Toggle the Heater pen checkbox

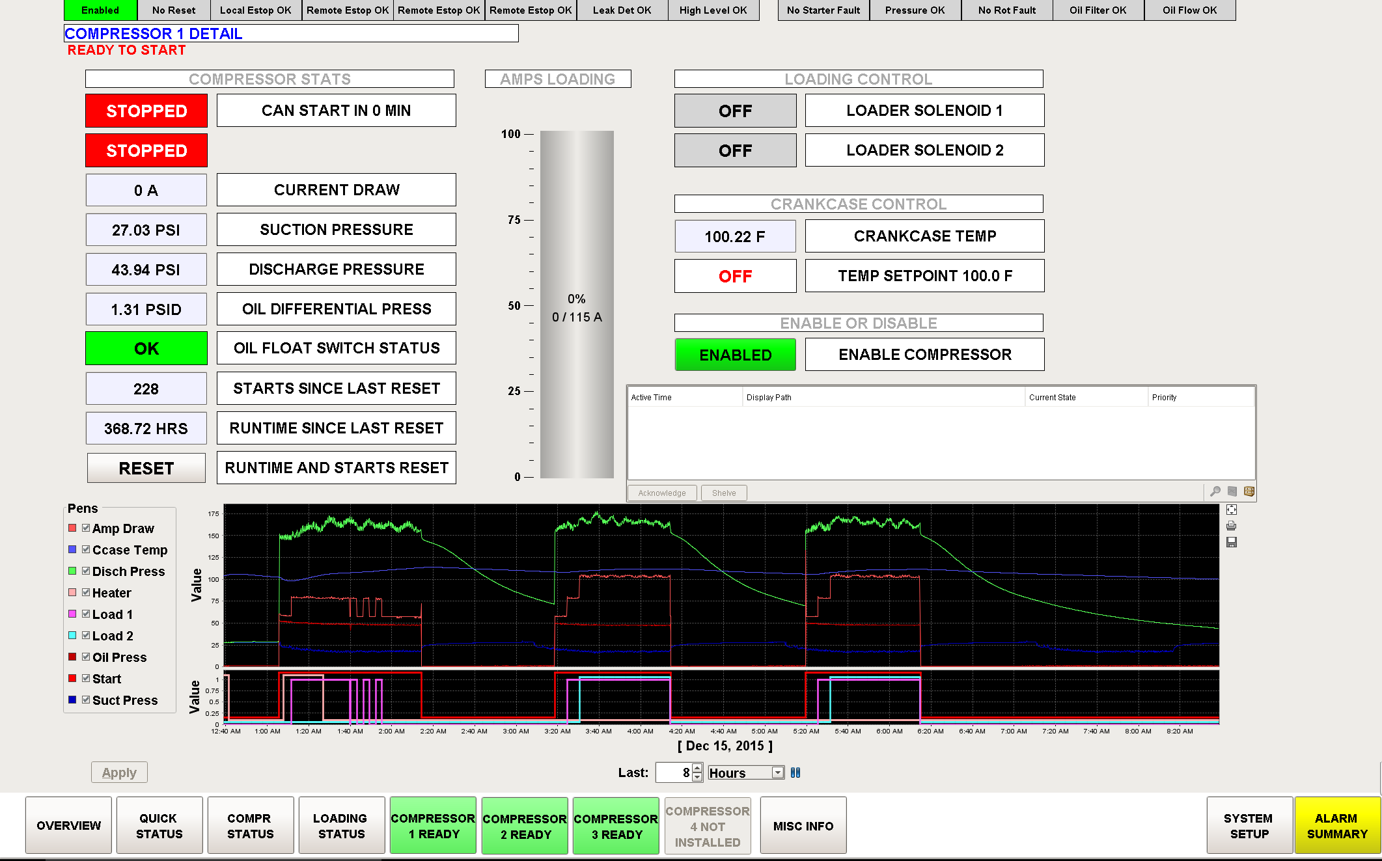[86, 592]
